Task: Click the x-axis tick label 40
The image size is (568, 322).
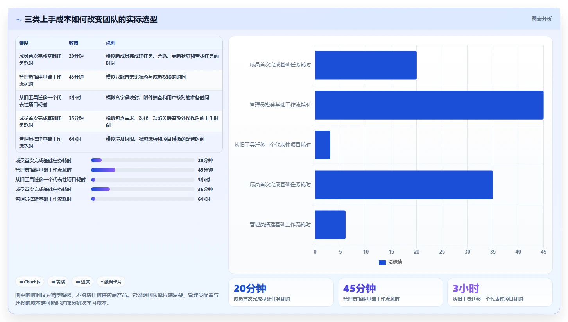Action: click(518, 252)
